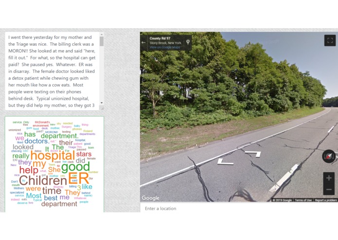Click the word 'hospital' in word cloud
Viewport: 338px width, 240px height.
pos(53,155)
